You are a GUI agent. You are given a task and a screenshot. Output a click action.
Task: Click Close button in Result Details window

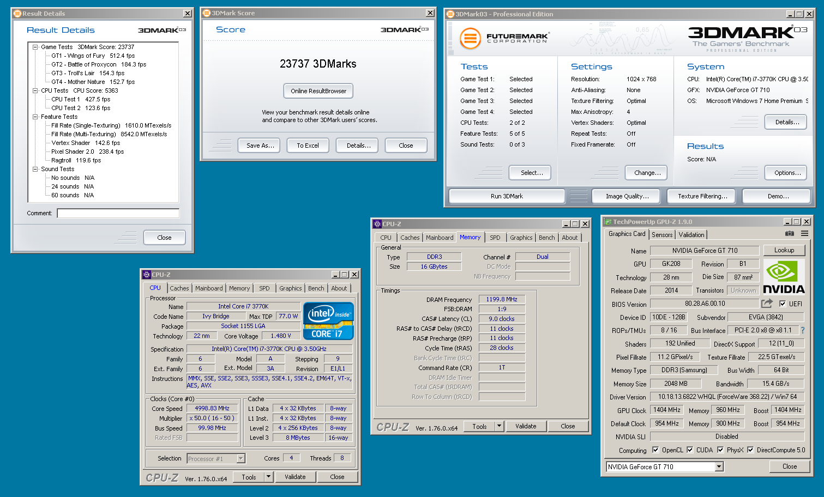point(164,238)
